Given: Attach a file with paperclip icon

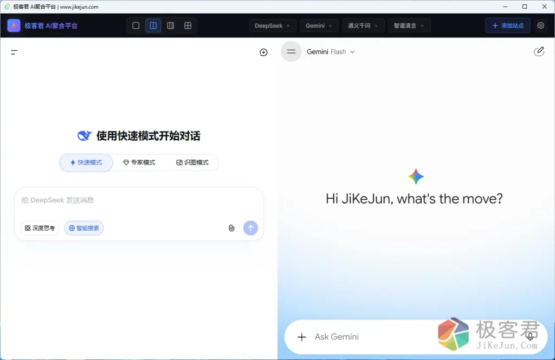Looking at the screenshot, I should click(231, 228).
